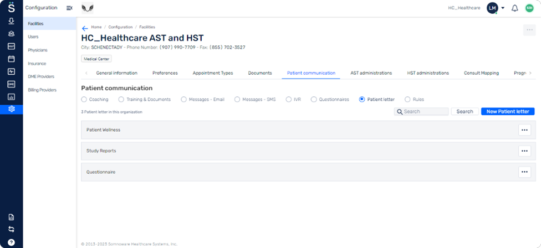Click the search magnifier icon
This screenshot has width=541, height=248.
click(400, 112)
